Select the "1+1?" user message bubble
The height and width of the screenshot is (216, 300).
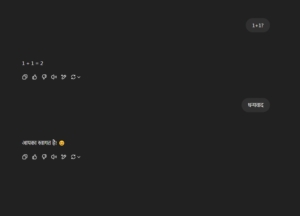pyautogui.click(x=258, y=25)
